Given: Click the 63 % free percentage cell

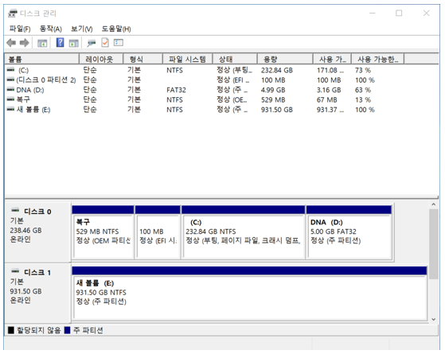Looking at the screenshot, I should 363,90.
